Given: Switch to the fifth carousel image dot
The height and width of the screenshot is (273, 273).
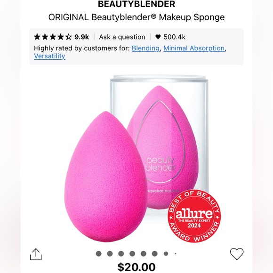Looking at the screenshot, I should pyautogui.click(x=144, y=254).
